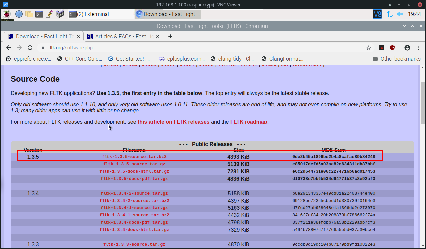Viewport: 426px width, 249px height.
Task: Download fltk-1.3.4-docs-html.tar.gz
Action: tap(134, 230)
